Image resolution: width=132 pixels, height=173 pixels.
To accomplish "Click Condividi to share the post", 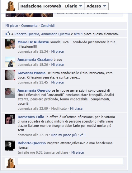I will (48, 26).
